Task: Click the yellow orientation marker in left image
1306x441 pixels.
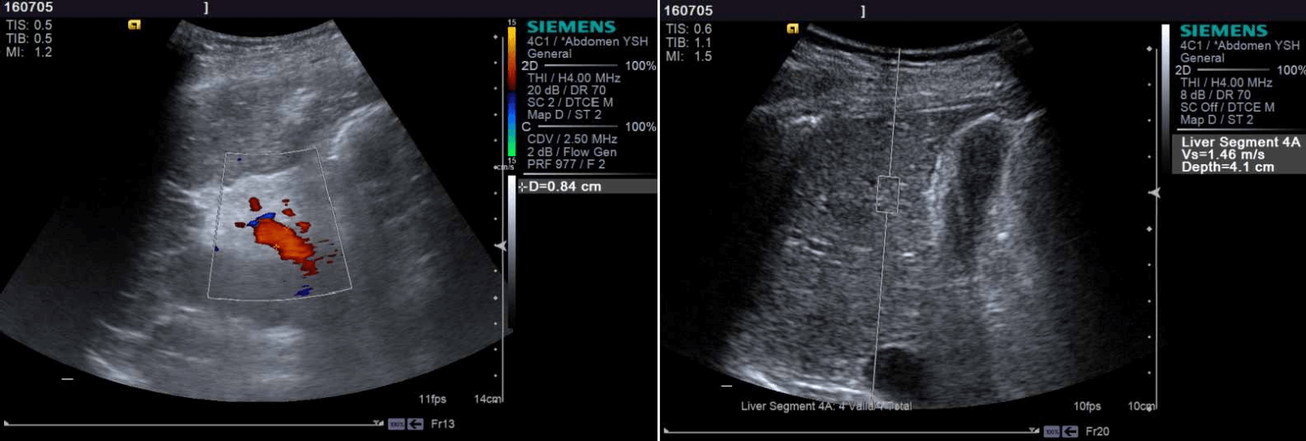Action: (134, 25)
